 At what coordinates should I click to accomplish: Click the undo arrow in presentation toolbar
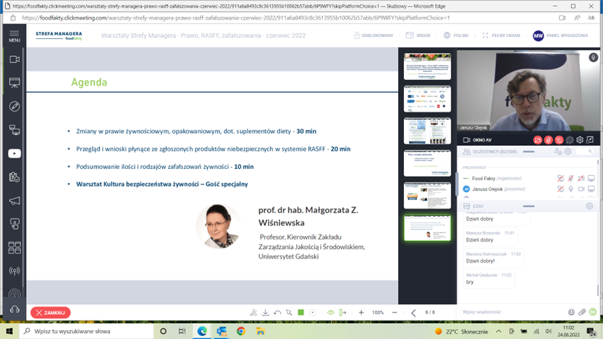pos(278,313)
